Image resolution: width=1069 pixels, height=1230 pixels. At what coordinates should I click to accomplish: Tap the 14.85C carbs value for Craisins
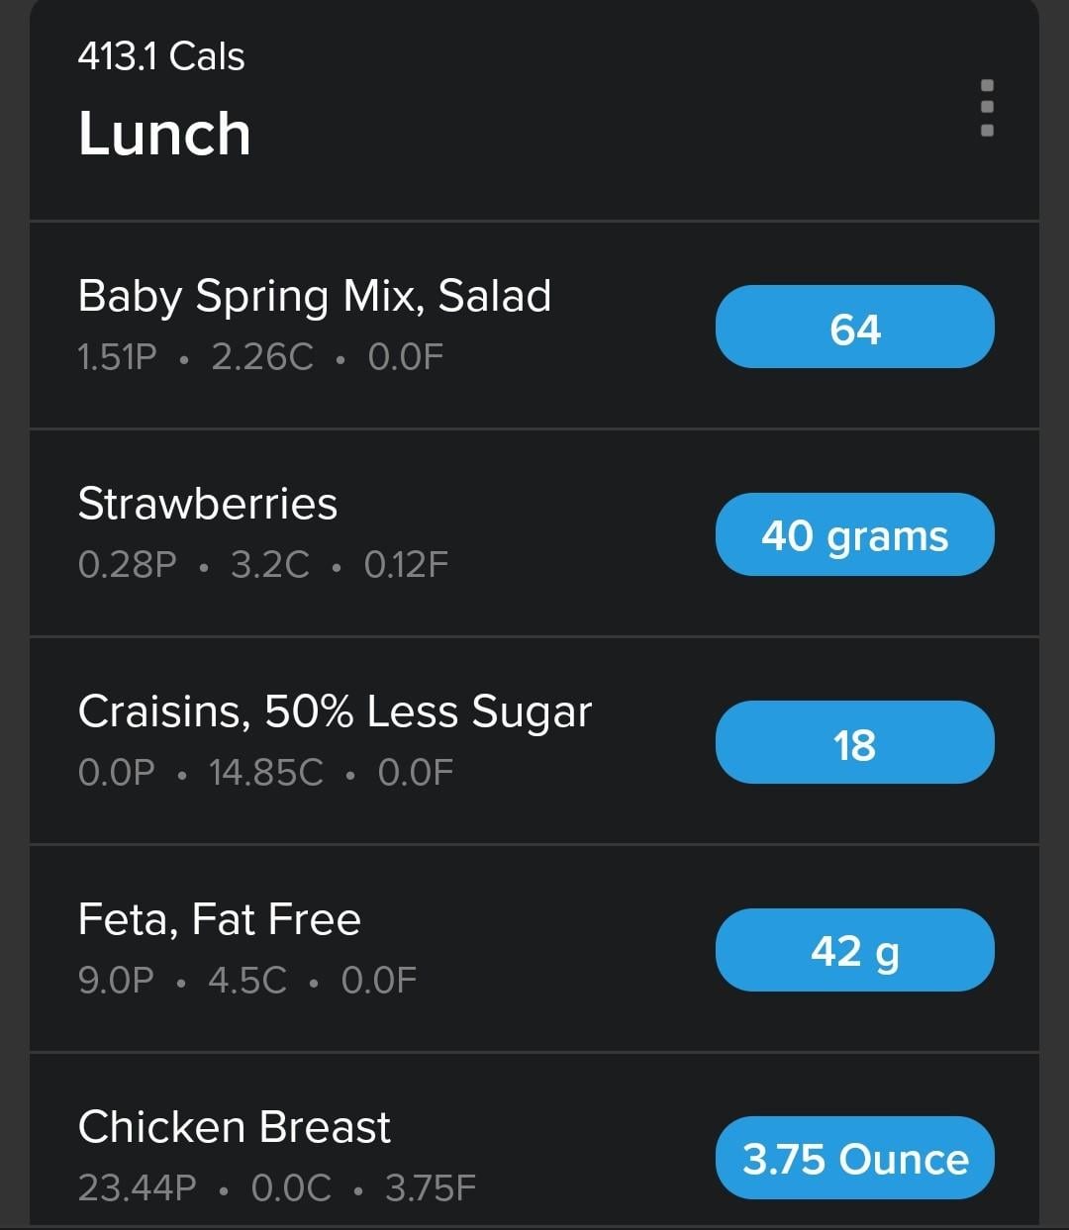[x=265, y=773]
